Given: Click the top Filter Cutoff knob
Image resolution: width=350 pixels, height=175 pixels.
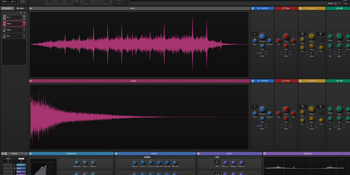Looking at the screenshot, I should pyautogui.click(x=311, y=36).
